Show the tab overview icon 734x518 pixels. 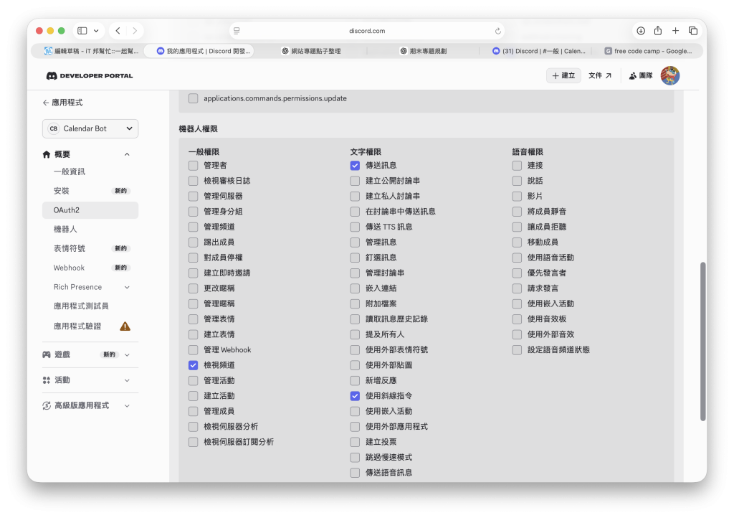pos(693,31)
